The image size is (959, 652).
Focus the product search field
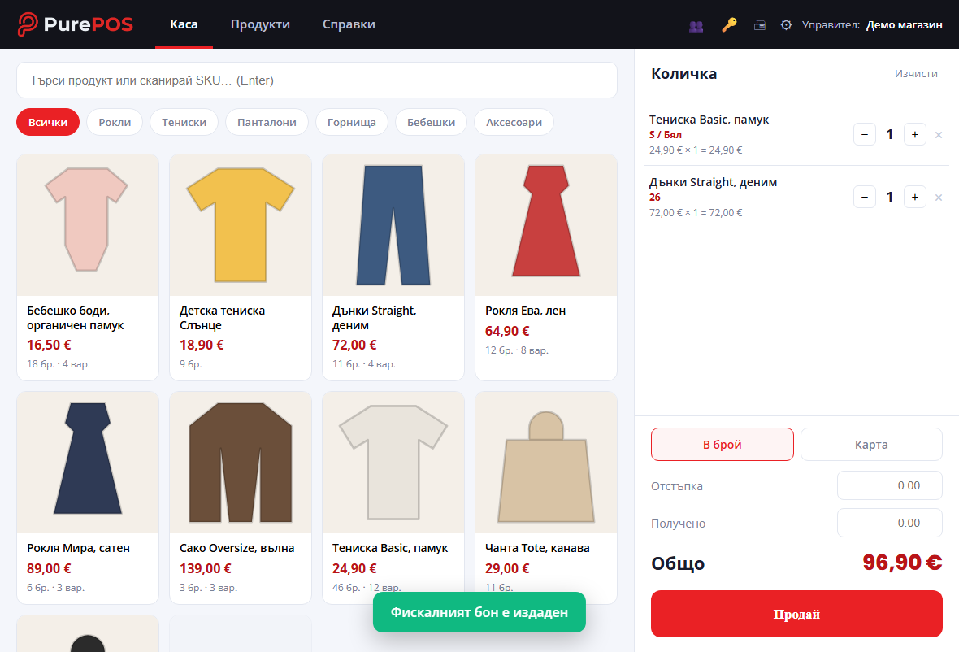317,80
